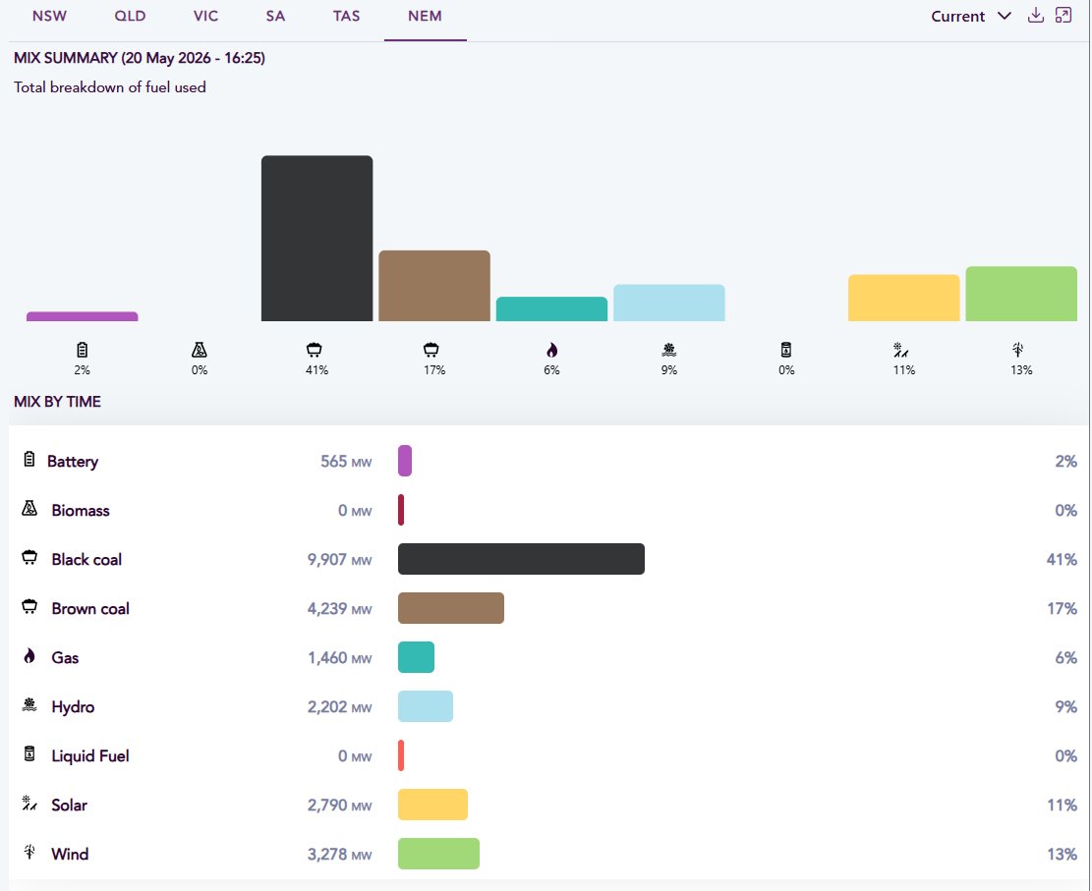1092x891 pixels.
Task: Click the hydro icon above 9%
Action: [669, 350]
